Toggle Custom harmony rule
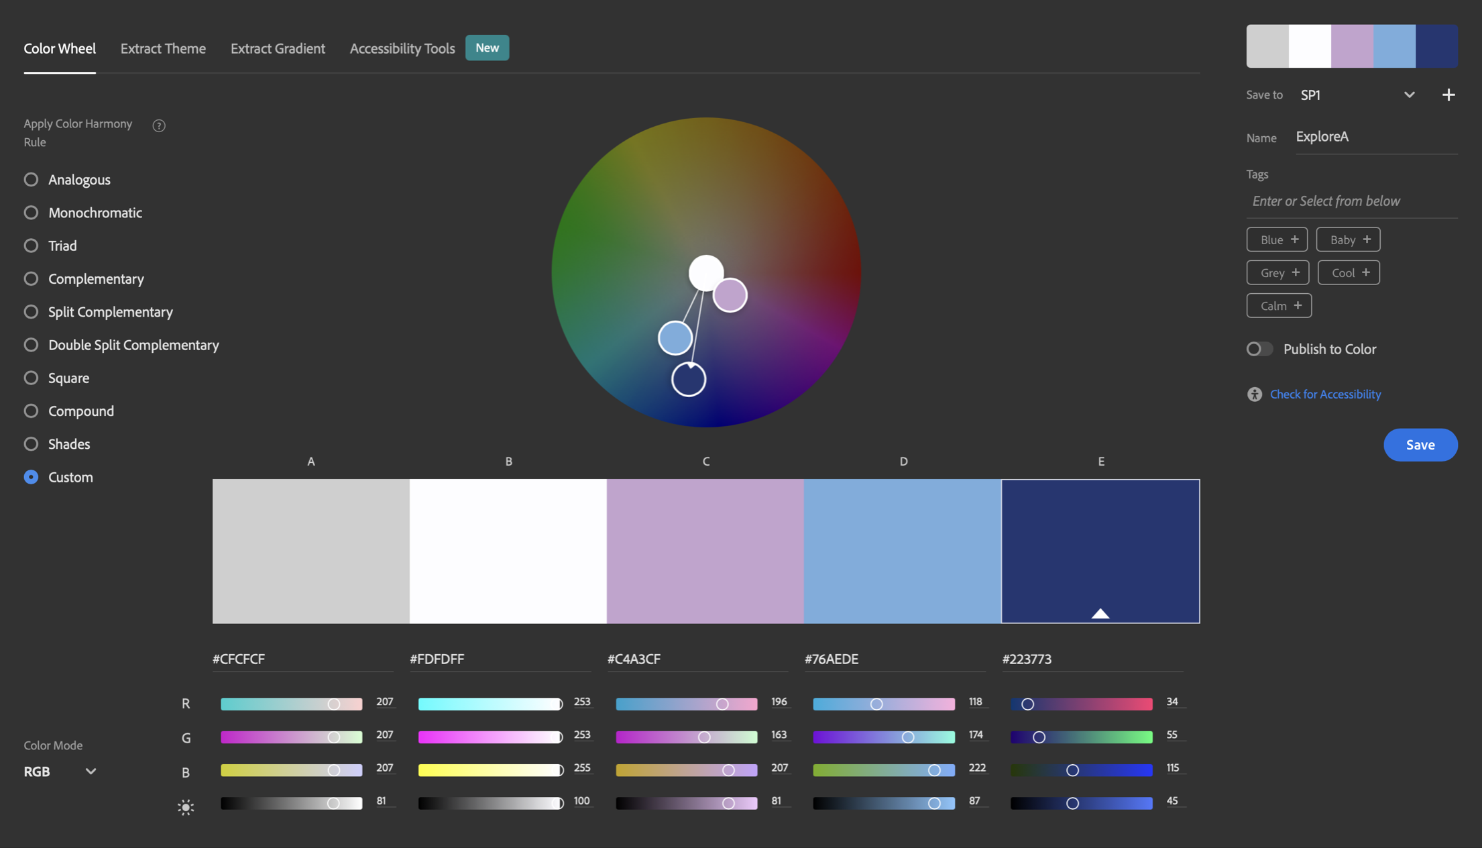The height and width of the screenshot is (848, 1482). tap(31, 478)
